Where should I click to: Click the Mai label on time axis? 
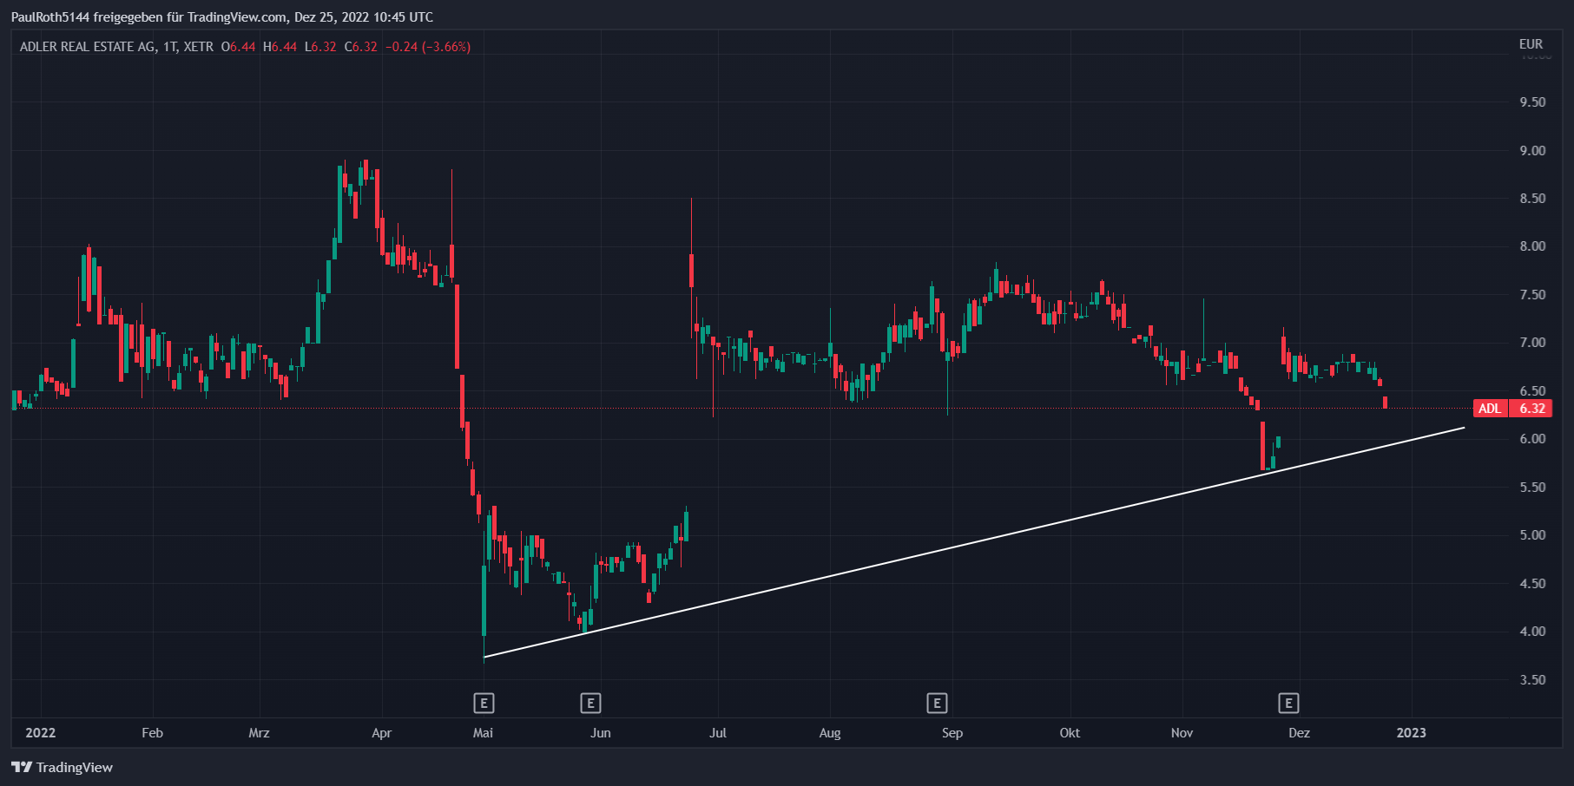[483, 733]
